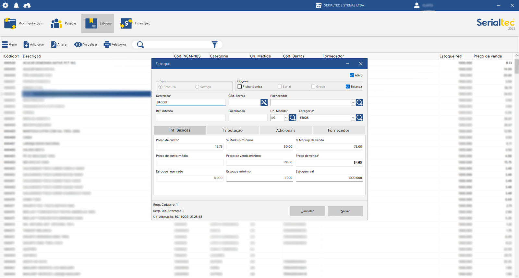Click the Preço de custo médio field

click(190, 162)
